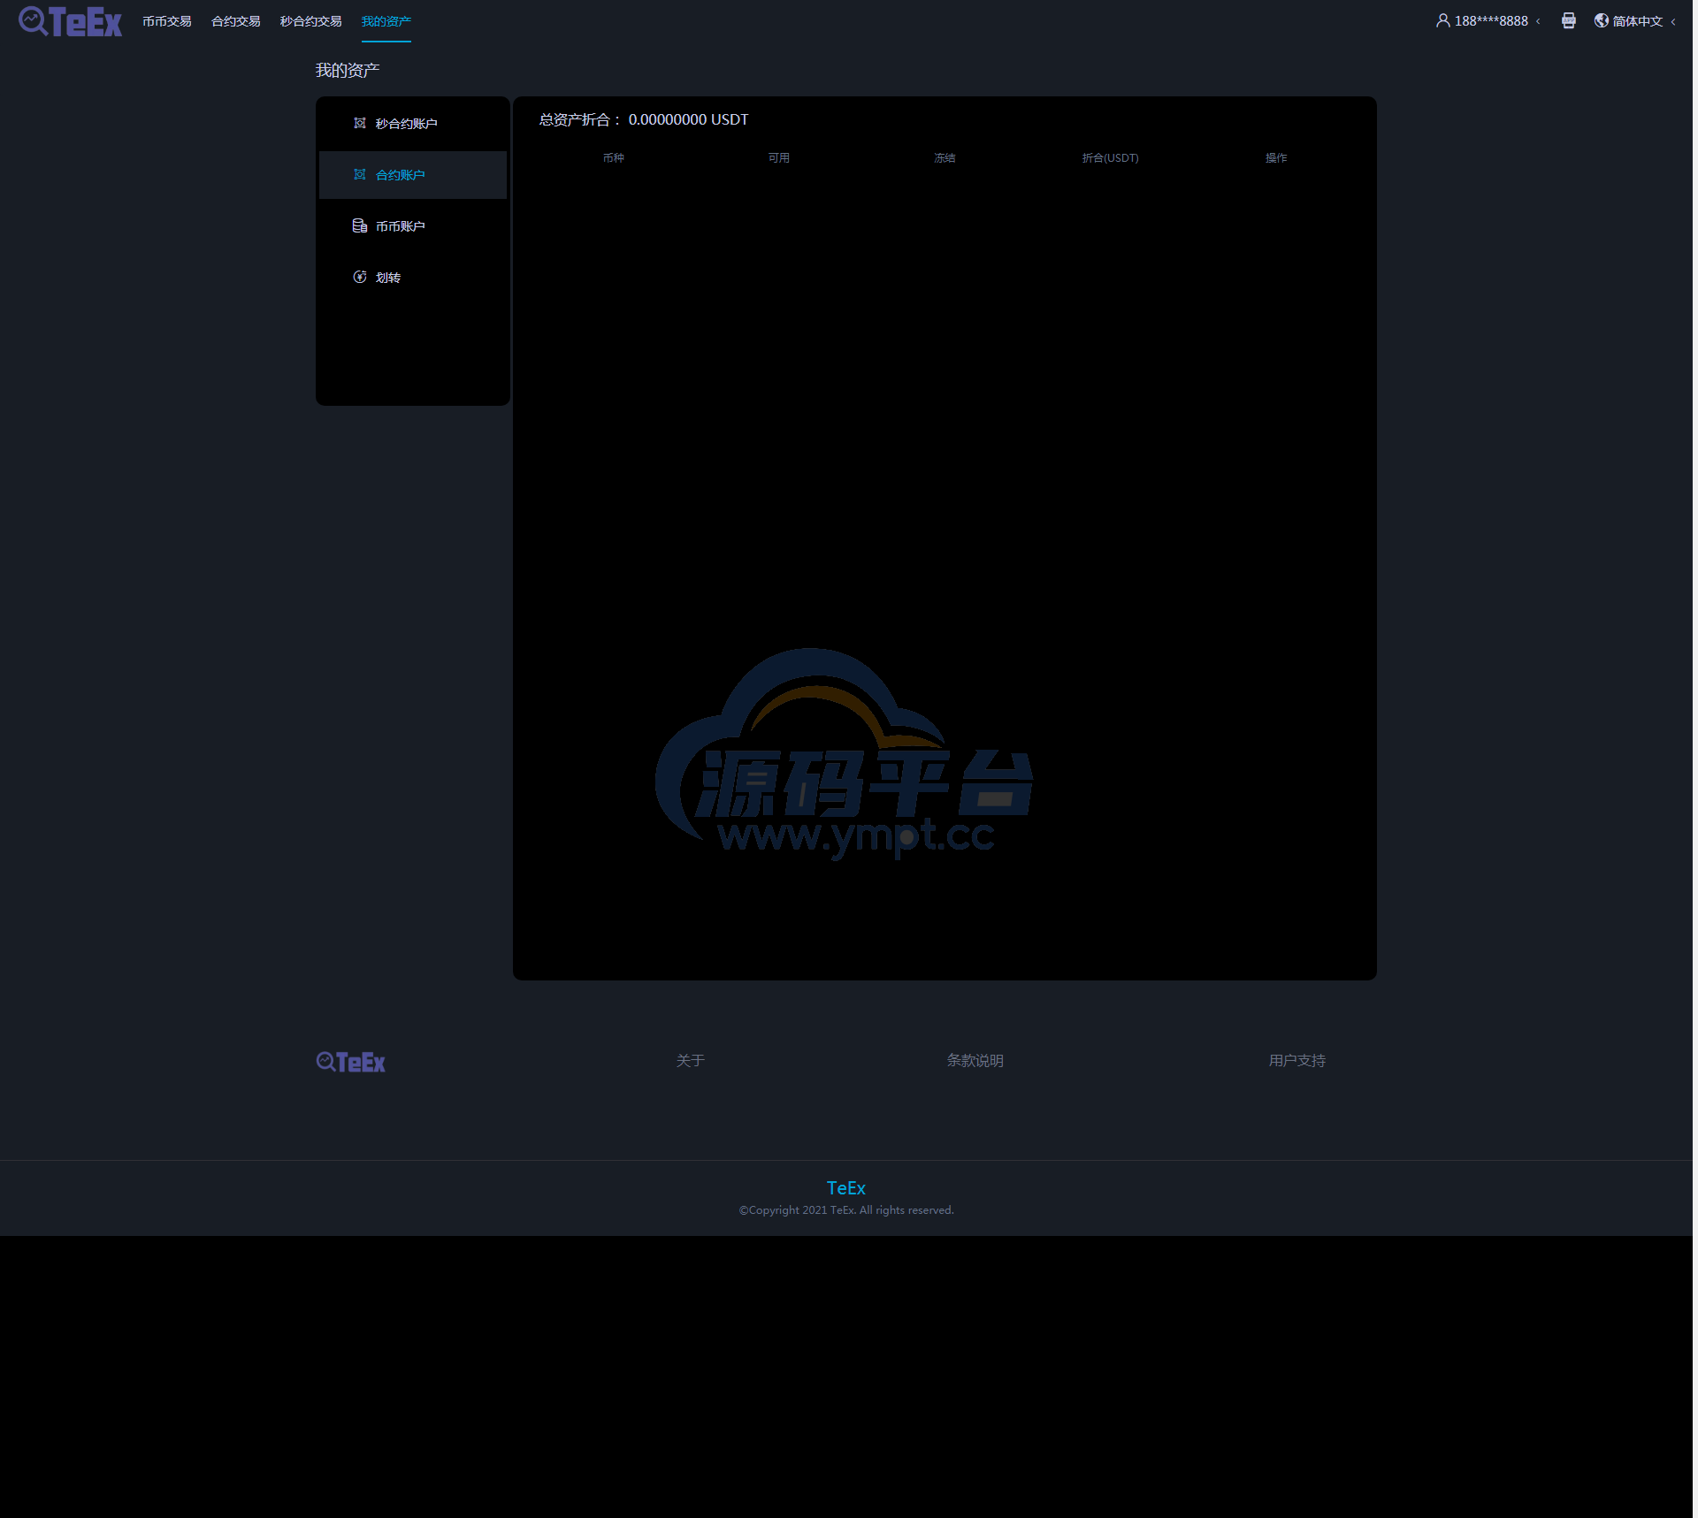1698x1518 pixels.
Task: Click the 折合(USDT) column header
Action: point(1110,158)
